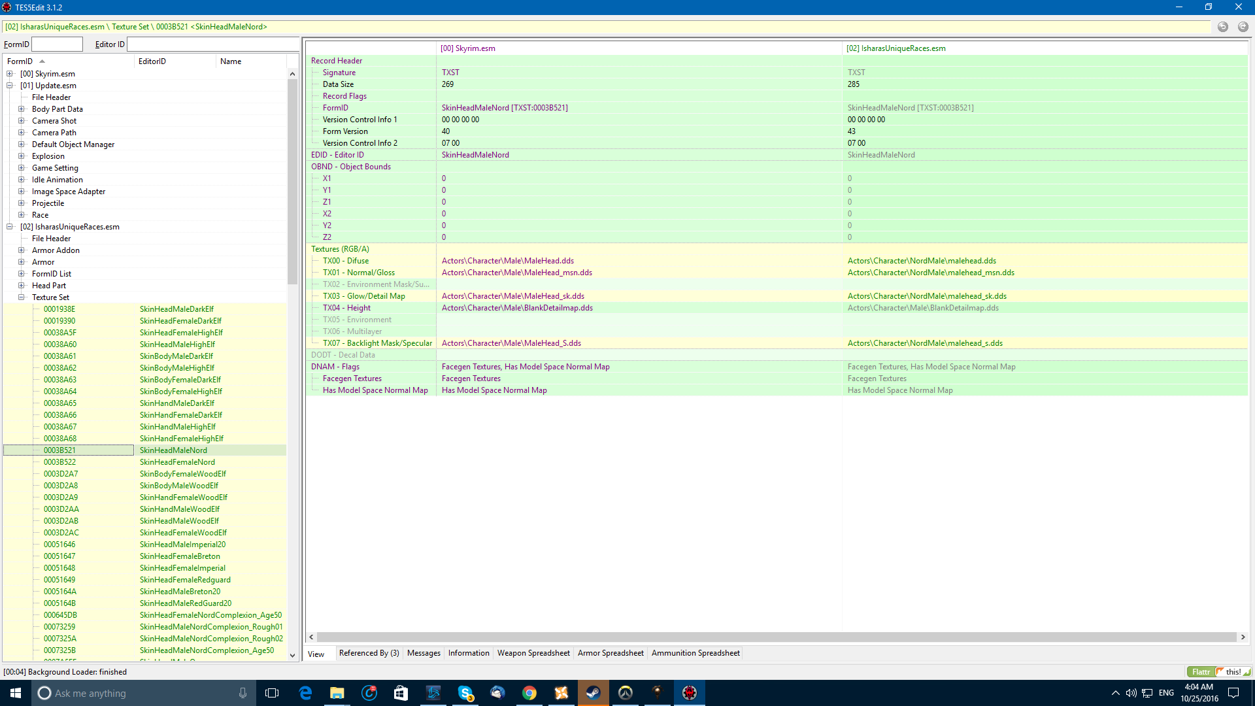Click the horizontal scrollbar in the view pane

[x=776, y=637]
